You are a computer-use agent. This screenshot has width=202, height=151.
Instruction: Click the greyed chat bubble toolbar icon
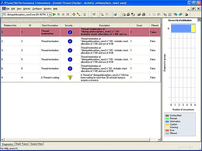[94, 14]
